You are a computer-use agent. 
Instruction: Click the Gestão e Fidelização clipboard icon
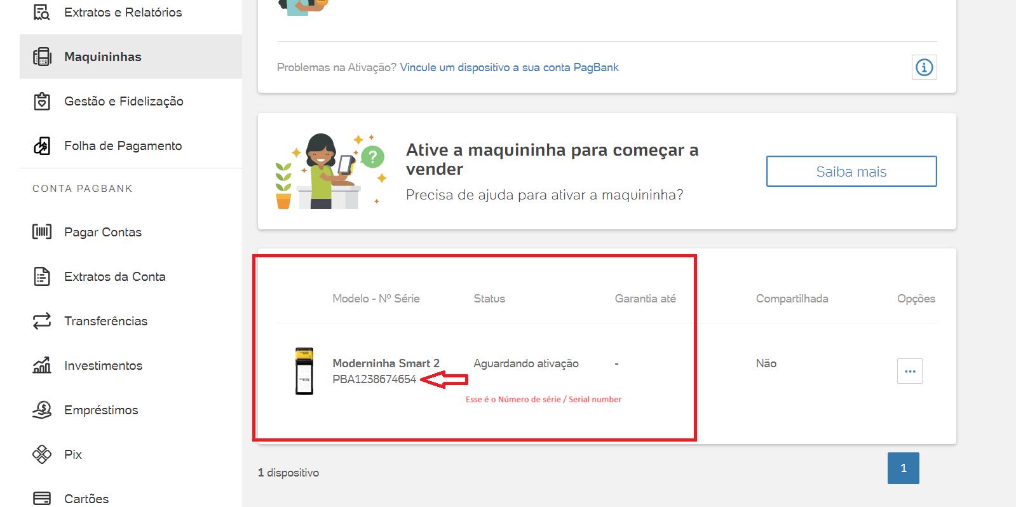click(42, 101)
